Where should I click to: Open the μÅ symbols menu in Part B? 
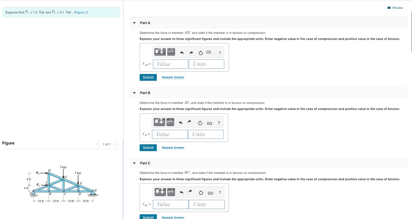tap(170, 122)
